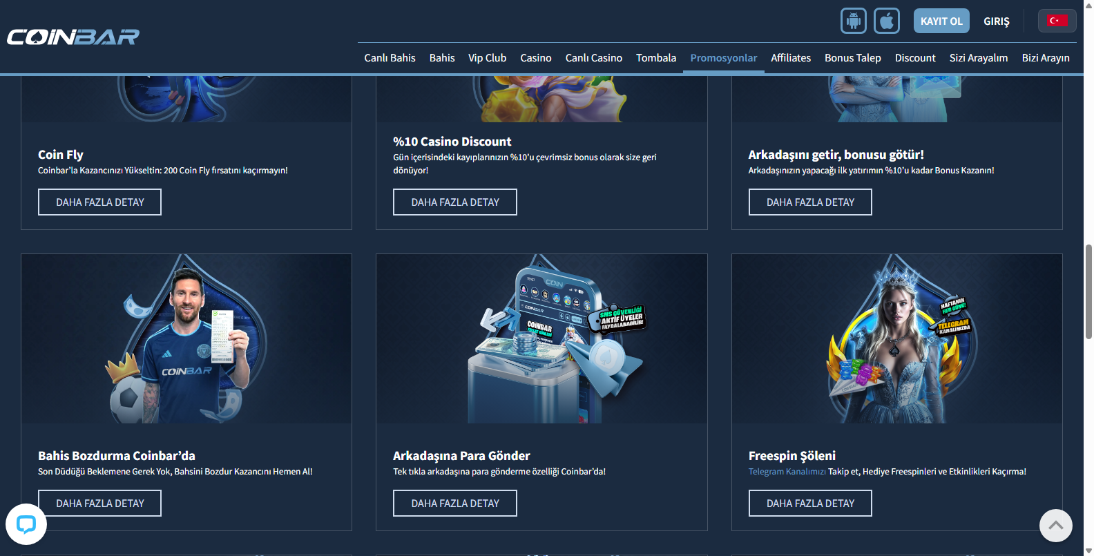Click DAHA FAZLA DETAY under Freespin Şöleni
Viewport: 1094px width, 556px height.
point(810,503)
